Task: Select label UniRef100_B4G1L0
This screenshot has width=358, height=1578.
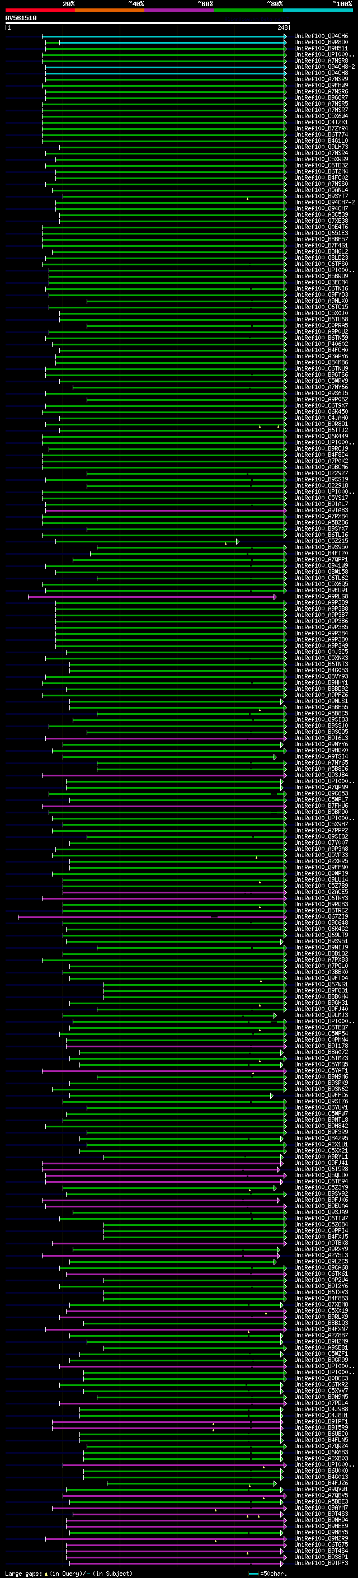Action: 321,141
